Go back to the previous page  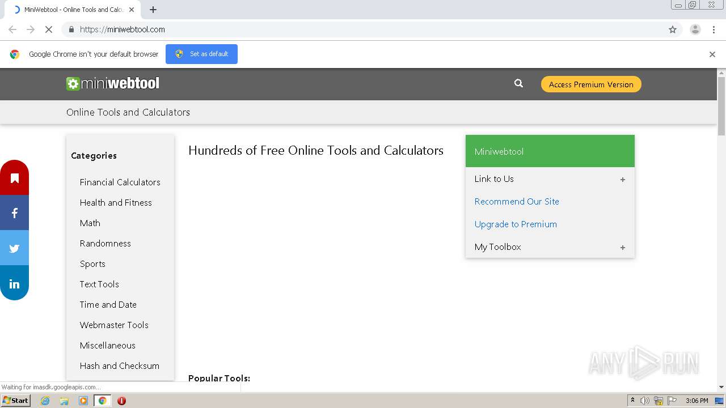point(12,29)
